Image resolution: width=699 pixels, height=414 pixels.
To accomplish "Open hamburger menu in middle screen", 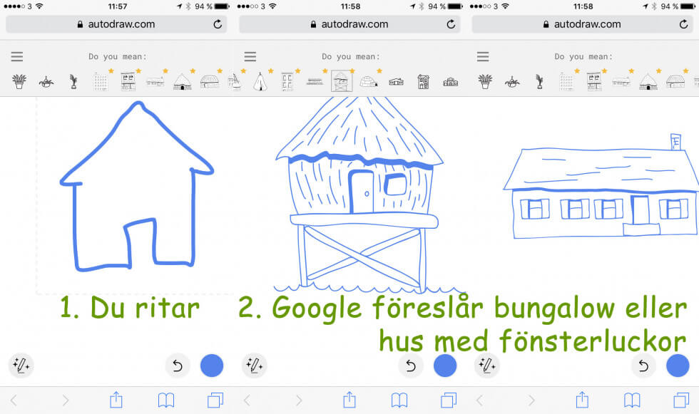I will 250,56.
